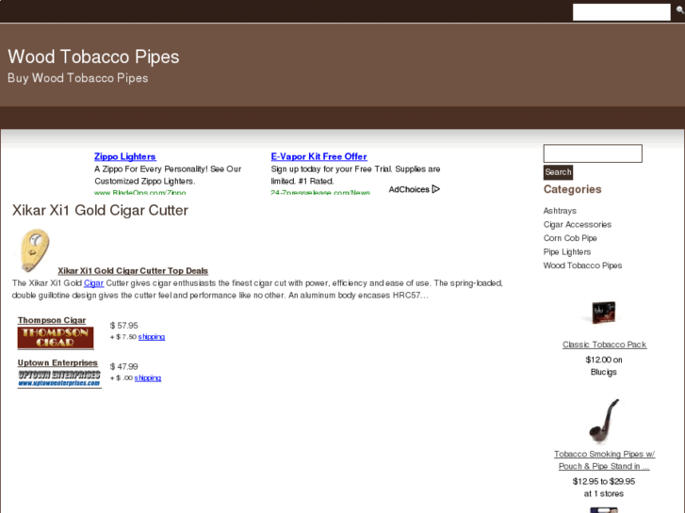The height and width of the screenshot is (513, 685).
Task: Click the magnifier icon in top bar
Action: pos(680,9)
